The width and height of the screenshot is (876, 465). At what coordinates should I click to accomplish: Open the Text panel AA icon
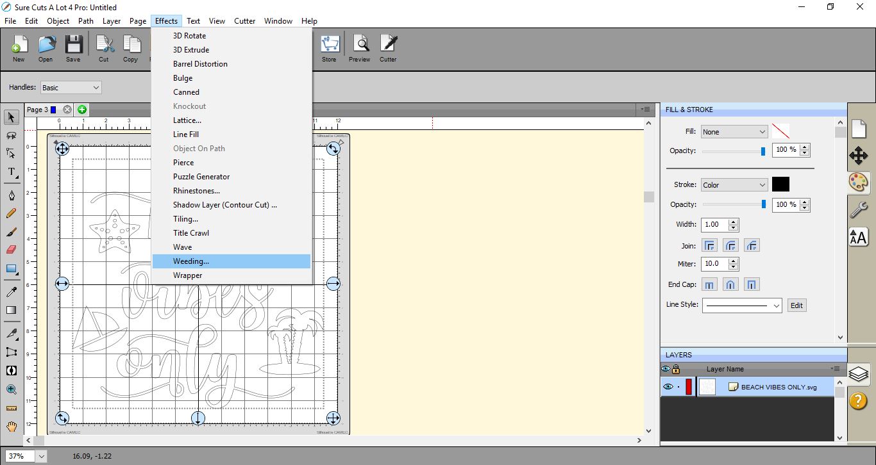[858, 236]
